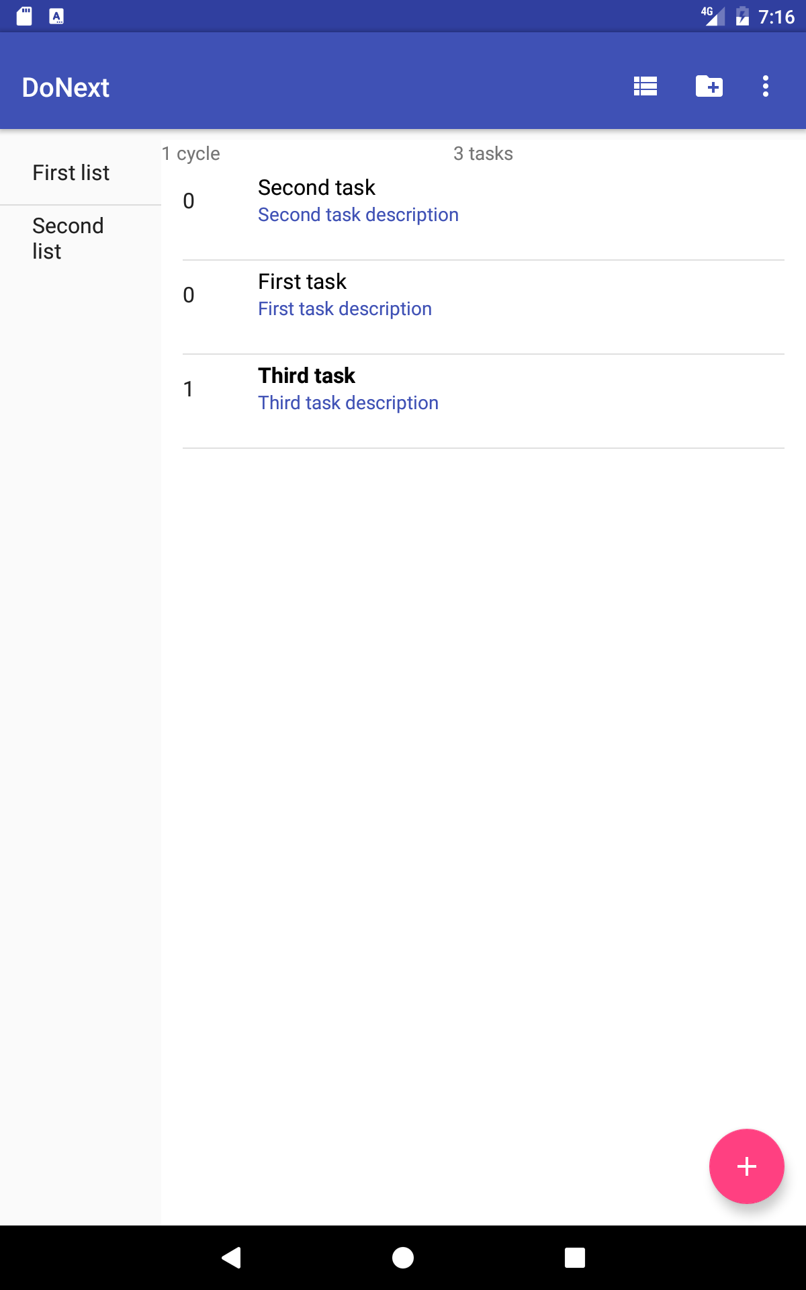Click the Second task description text
806x1290 pixels.
[358, 215]
